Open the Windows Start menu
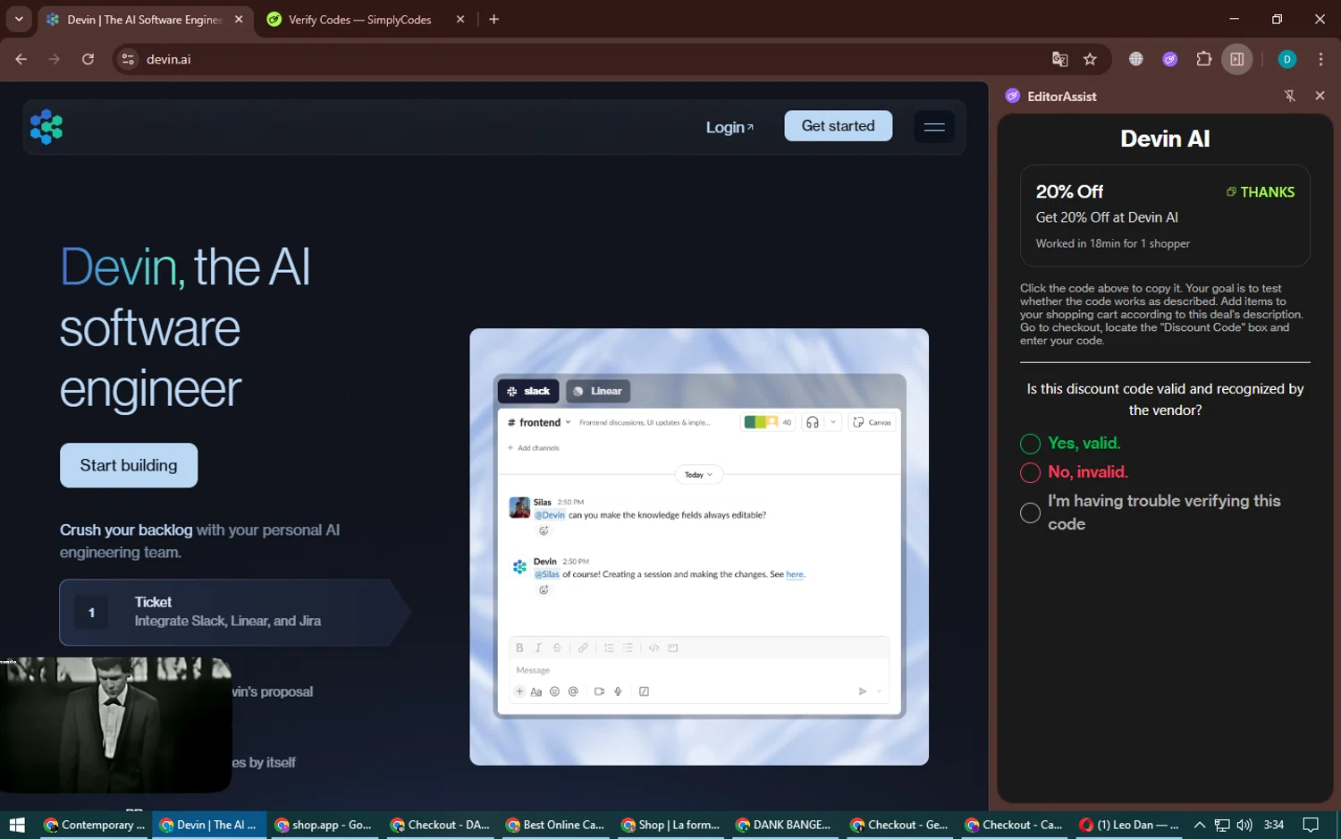Viewport: 1341px width, 839px height. (16, 825)
